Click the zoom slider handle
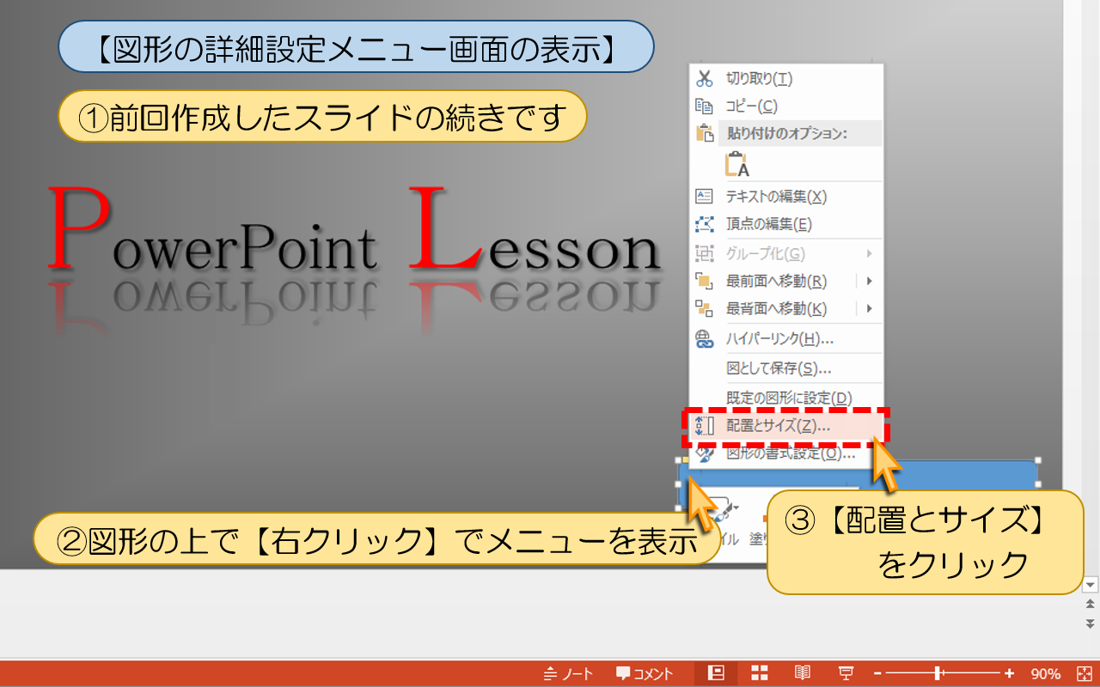Image resolution: width=1100 pixels, height=687 pixels. click(938, 674)
